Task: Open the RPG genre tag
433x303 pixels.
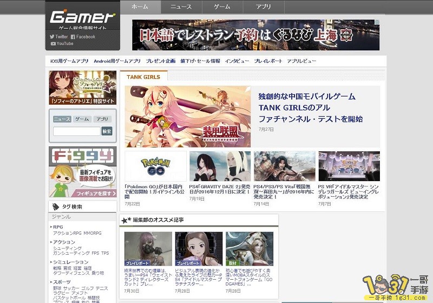Action: 58,227
